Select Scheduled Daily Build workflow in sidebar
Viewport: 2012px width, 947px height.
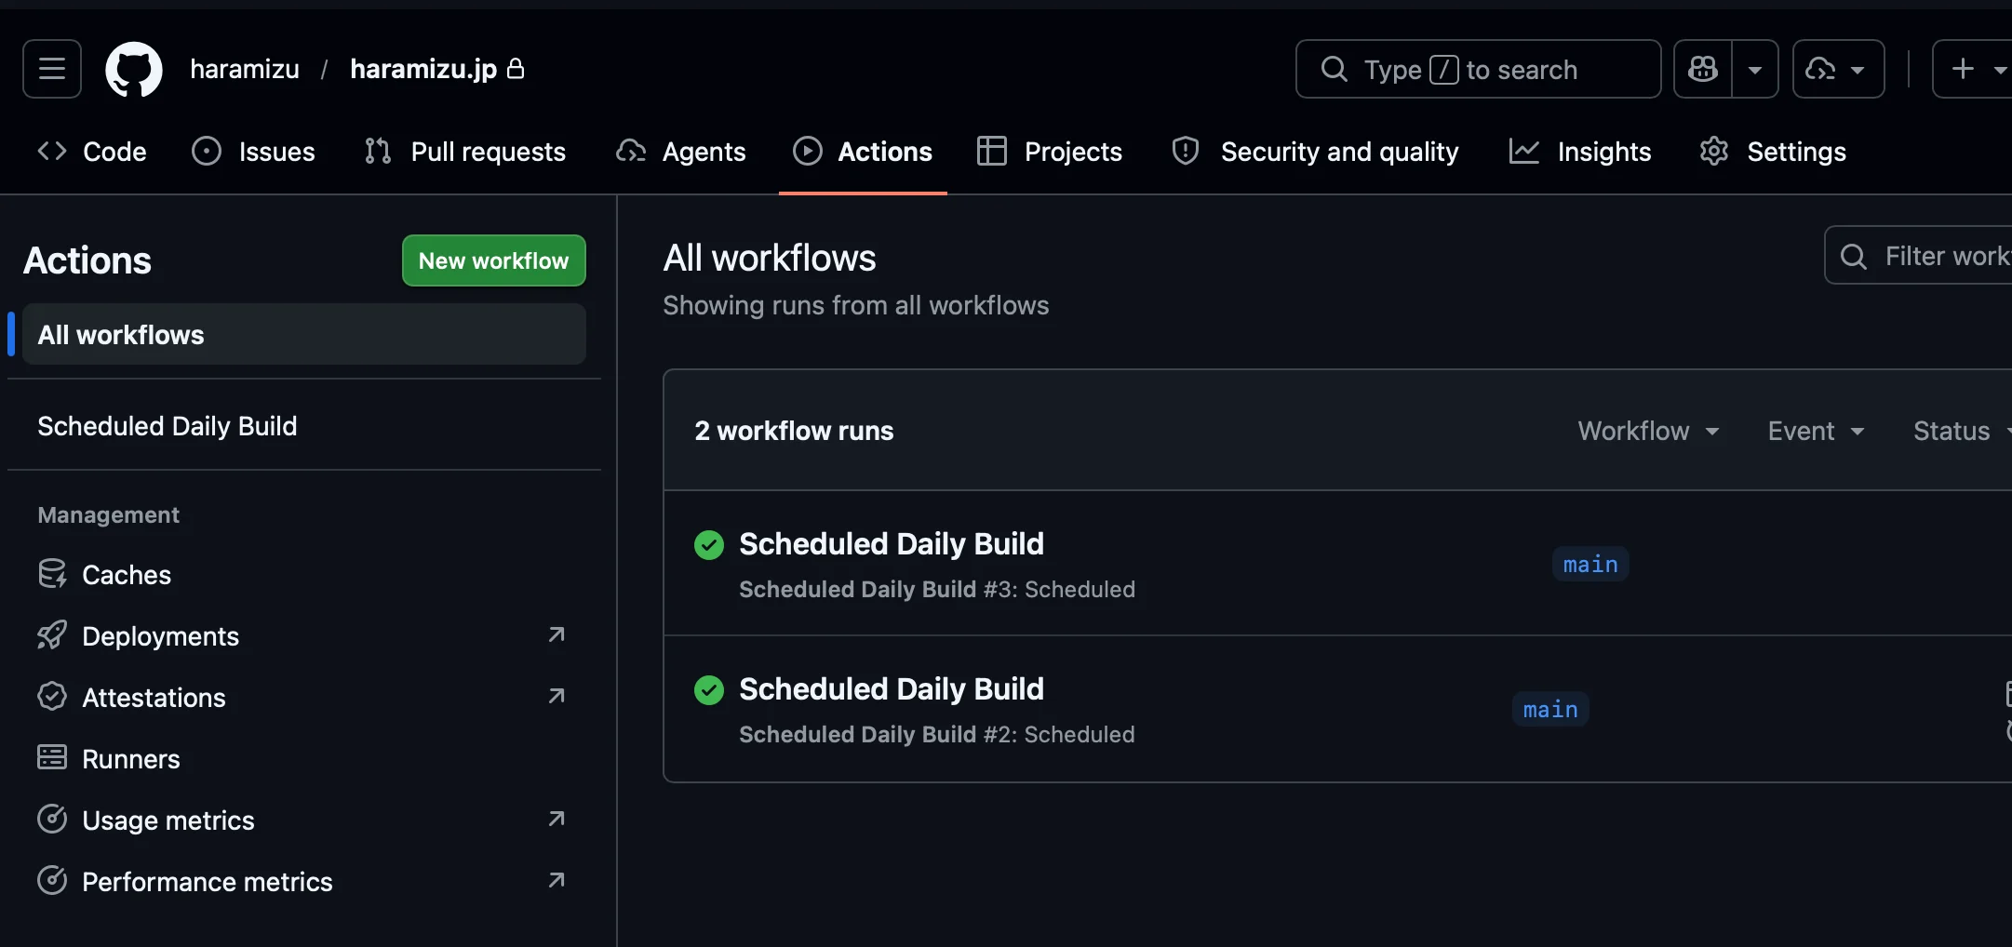tap(304, 426)
